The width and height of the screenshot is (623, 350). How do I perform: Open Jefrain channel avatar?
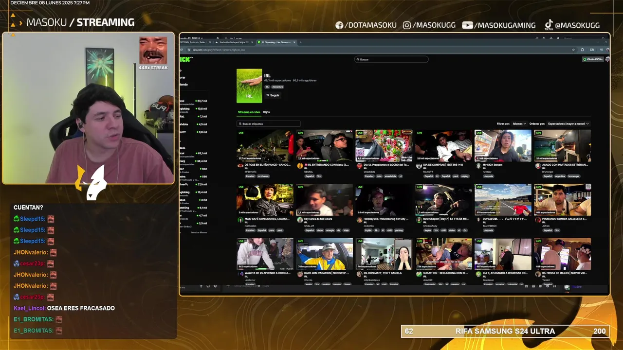coord(537,220)
